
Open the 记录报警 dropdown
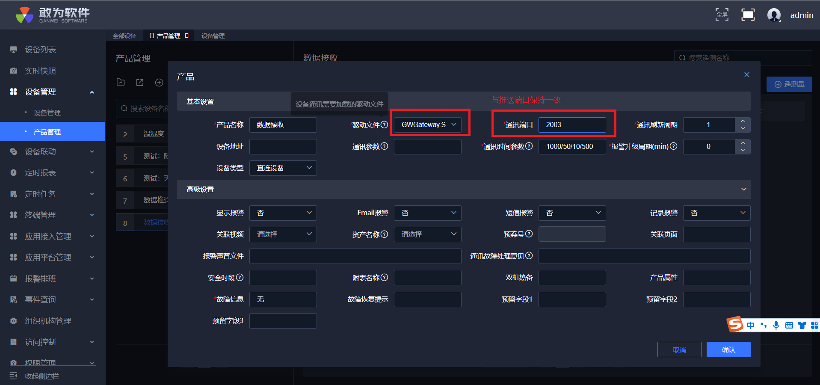coord(717,213)
